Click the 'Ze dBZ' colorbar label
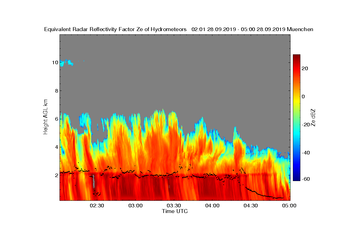The height and width of the screenshot is (239, 359). [313, 117]
